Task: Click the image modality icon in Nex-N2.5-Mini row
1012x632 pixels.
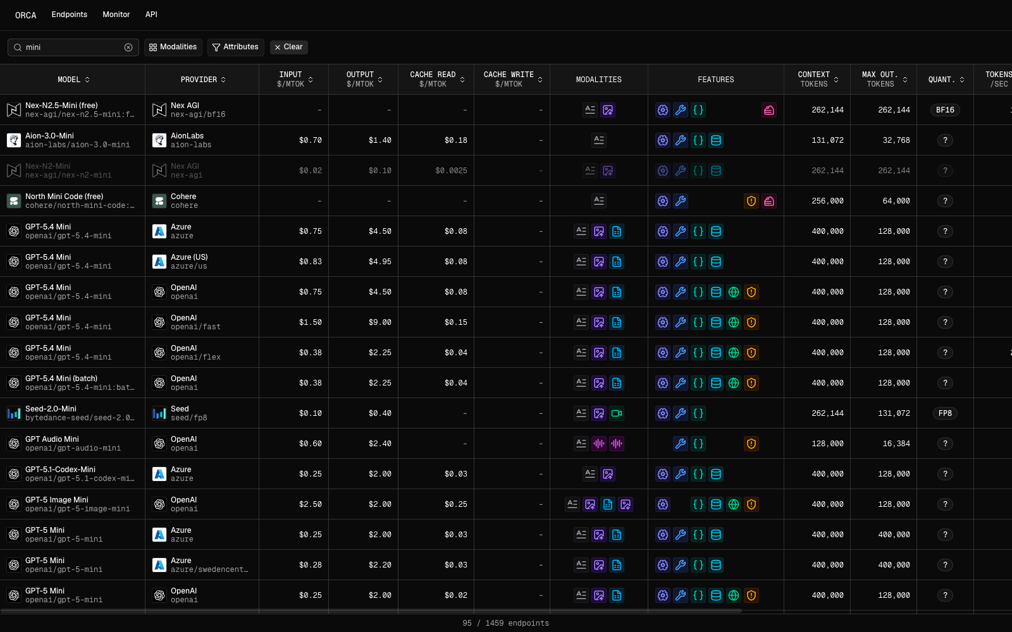Action: coord(608,110)
